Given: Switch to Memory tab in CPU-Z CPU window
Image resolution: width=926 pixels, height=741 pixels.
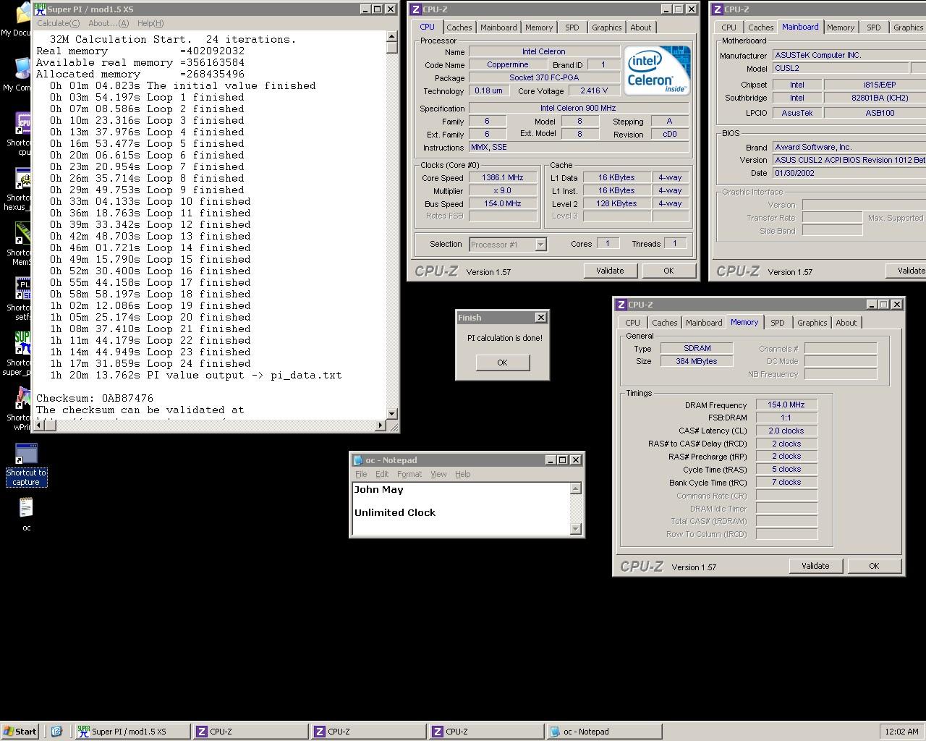Looking at the screenshot, I should tap(539, 27).
